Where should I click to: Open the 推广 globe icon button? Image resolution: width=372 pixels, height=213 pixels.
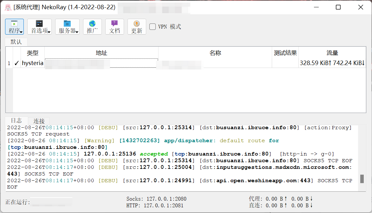(92, 24)
